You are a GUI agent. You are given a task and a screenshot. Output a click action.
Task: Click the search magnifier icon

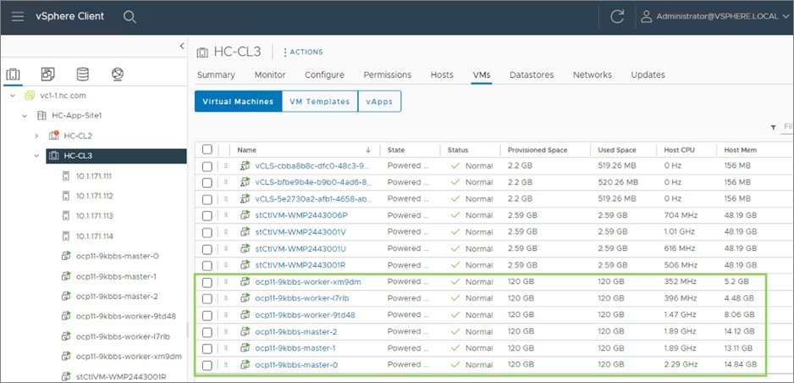[x=129, y=17]
